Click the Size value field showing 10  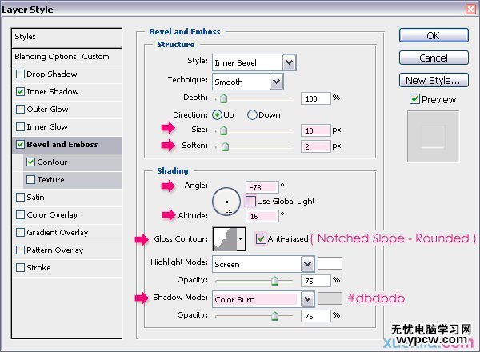(316, 130)
